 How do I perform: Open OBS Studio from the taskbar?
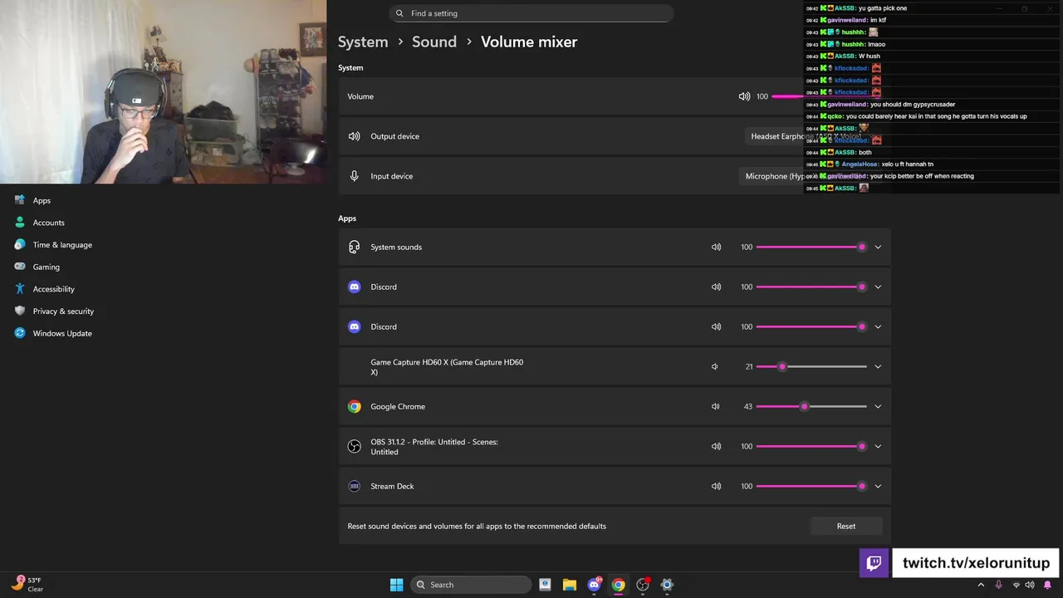[643, 585]
